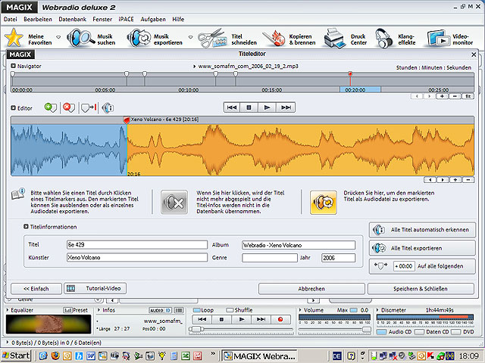Click the red navigator position marker
Viewport: 485px width, 363px height.
350,74
